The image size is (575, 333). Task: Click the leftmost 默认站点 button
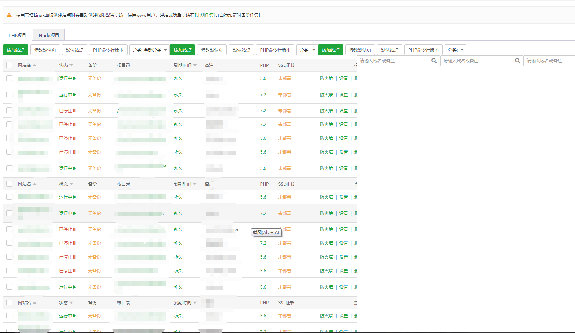(75, 50)
